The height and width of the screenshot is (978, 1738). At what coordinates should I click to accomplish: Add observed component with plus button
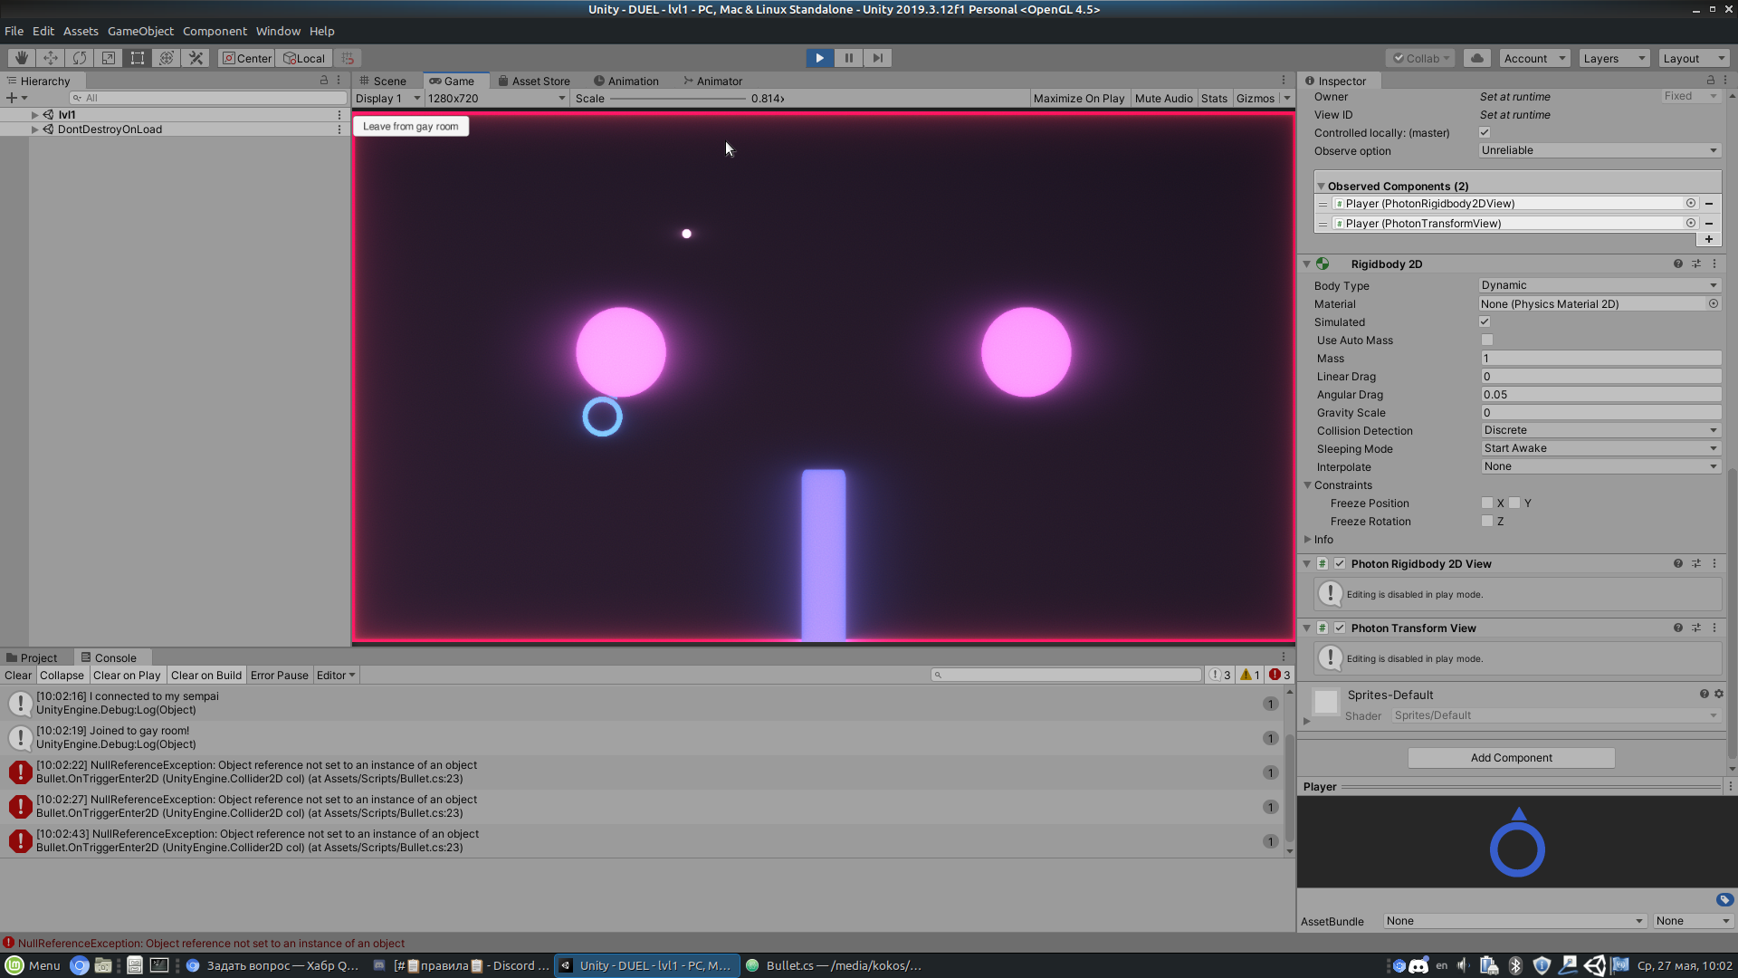pos(1709,239)
